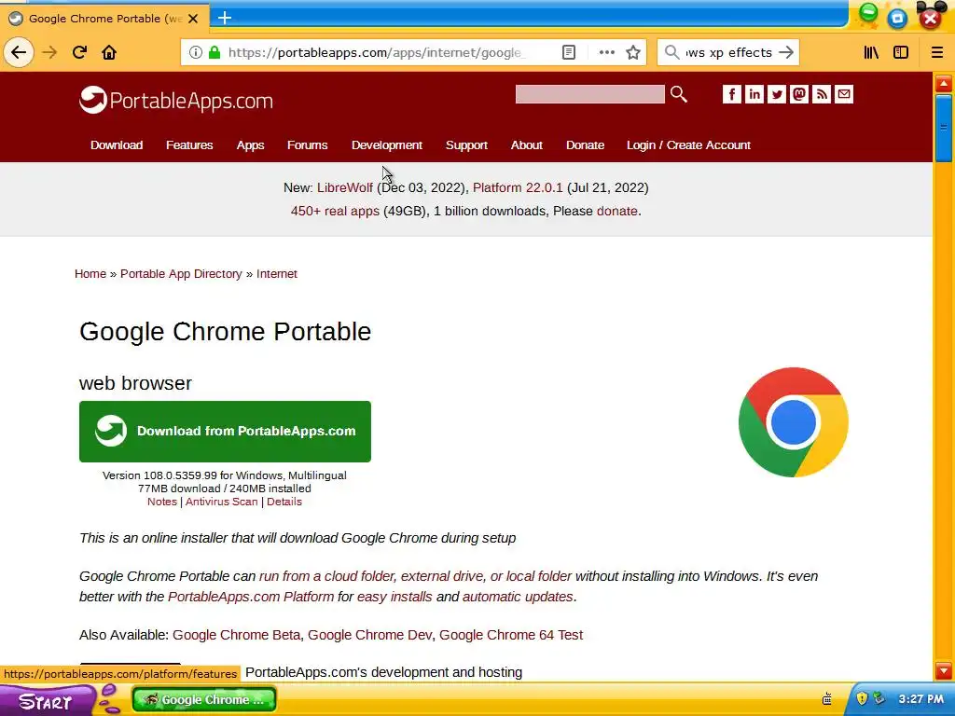Click the scrollbar down arrow
This screenshot has height=716, width=955.
(944, 671)
